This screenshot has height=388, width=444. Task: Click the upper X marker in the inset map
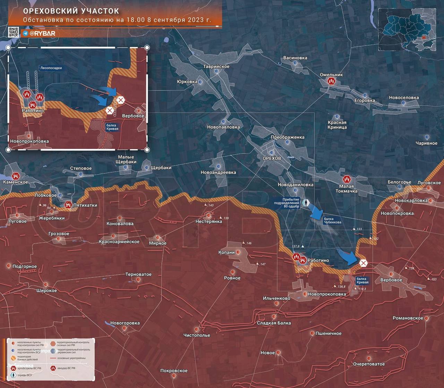click(120, 101)
